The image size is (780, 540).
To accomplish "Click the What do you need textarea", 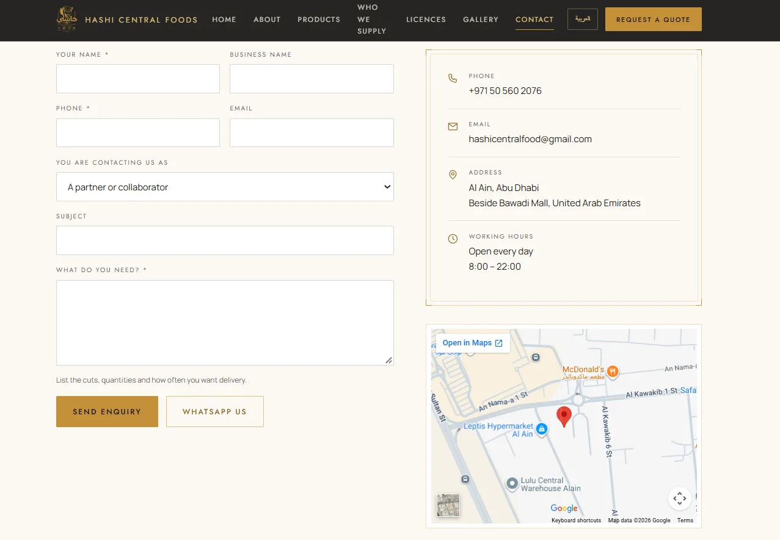I will 225,323.
